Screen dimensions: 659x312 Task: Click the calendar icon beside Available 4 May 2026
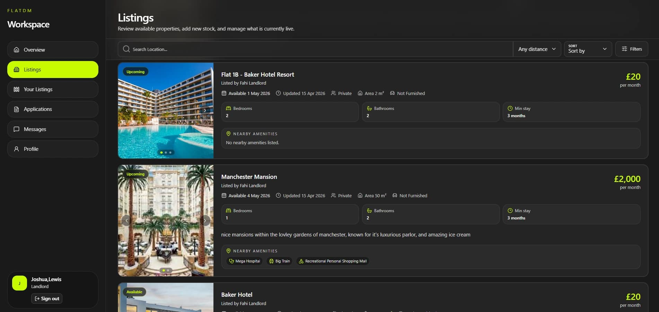click(224, 196)
